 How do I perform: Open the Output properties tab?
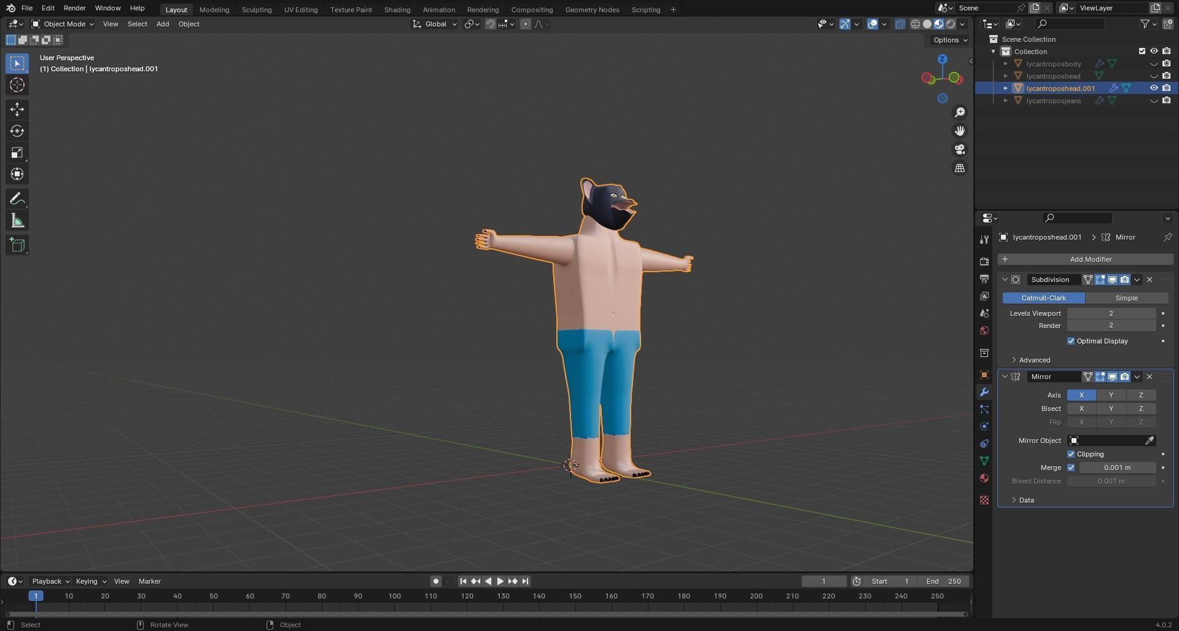[x=984, y=279]
